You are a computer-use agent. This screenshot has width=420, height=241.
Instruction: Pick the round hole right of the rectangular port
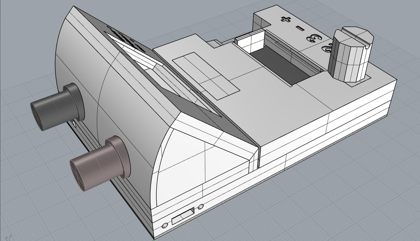point(200,207)
